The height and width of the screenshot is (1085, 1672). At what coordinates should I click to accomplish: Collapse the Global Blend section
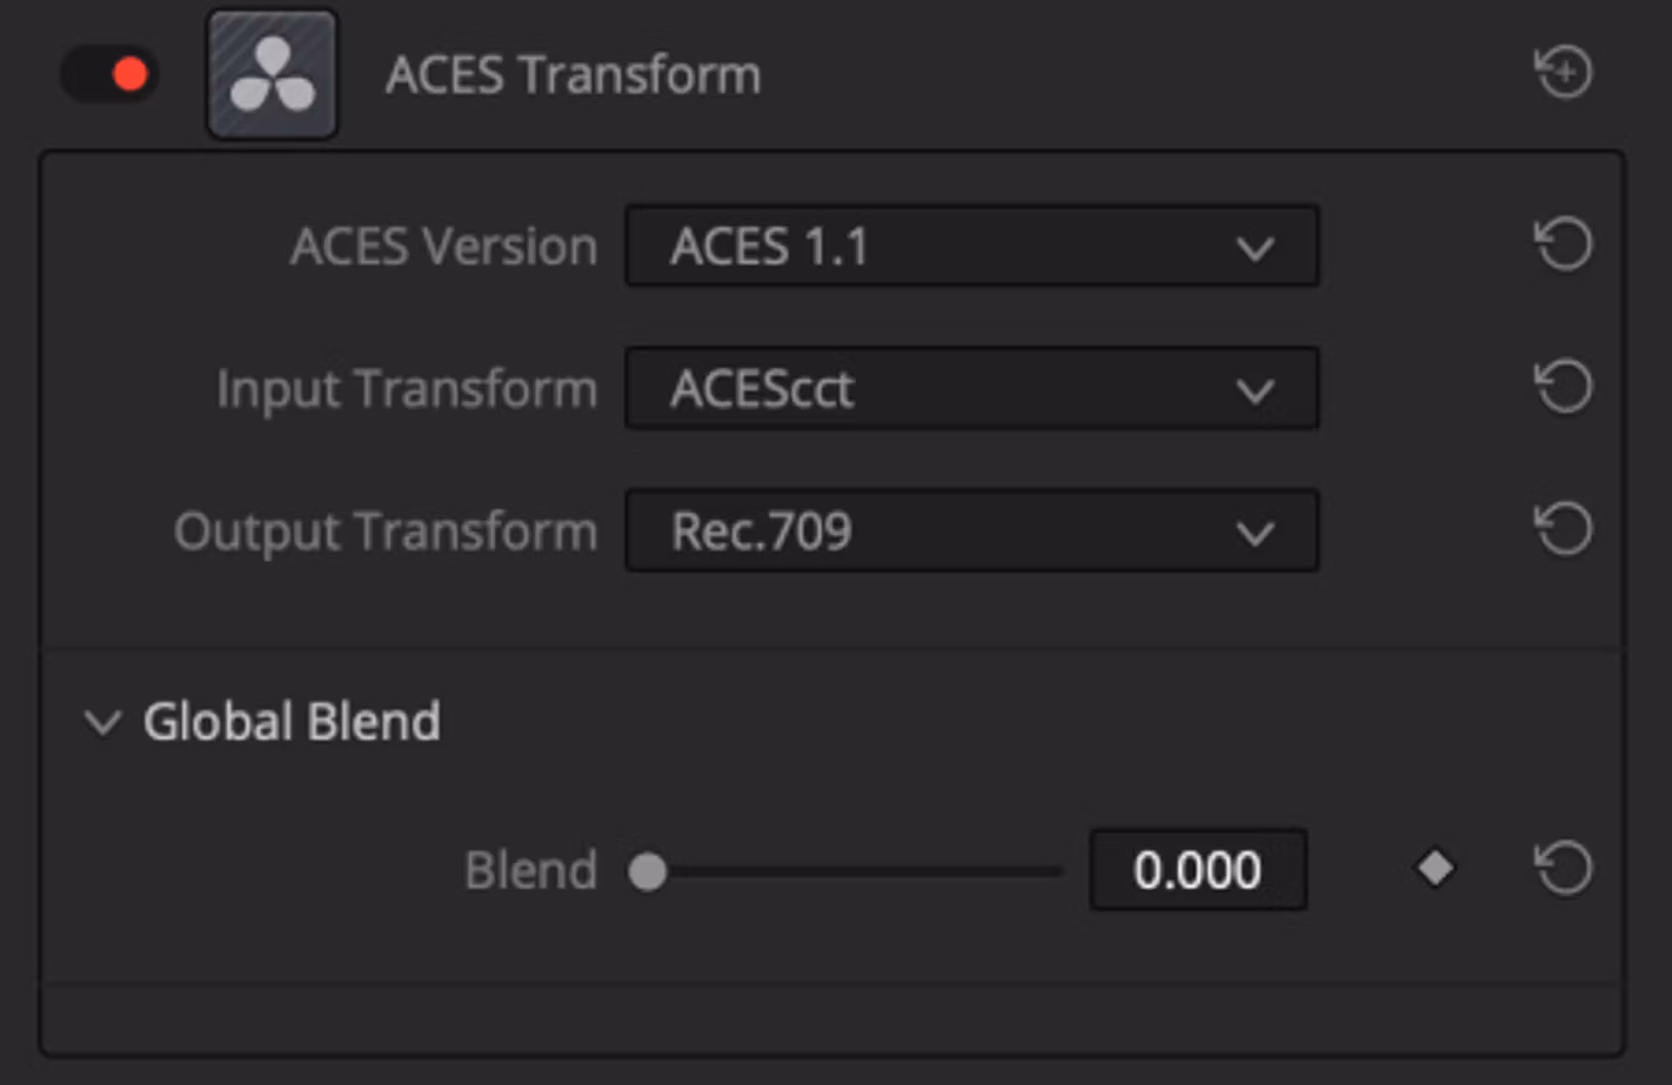(103, 722)
